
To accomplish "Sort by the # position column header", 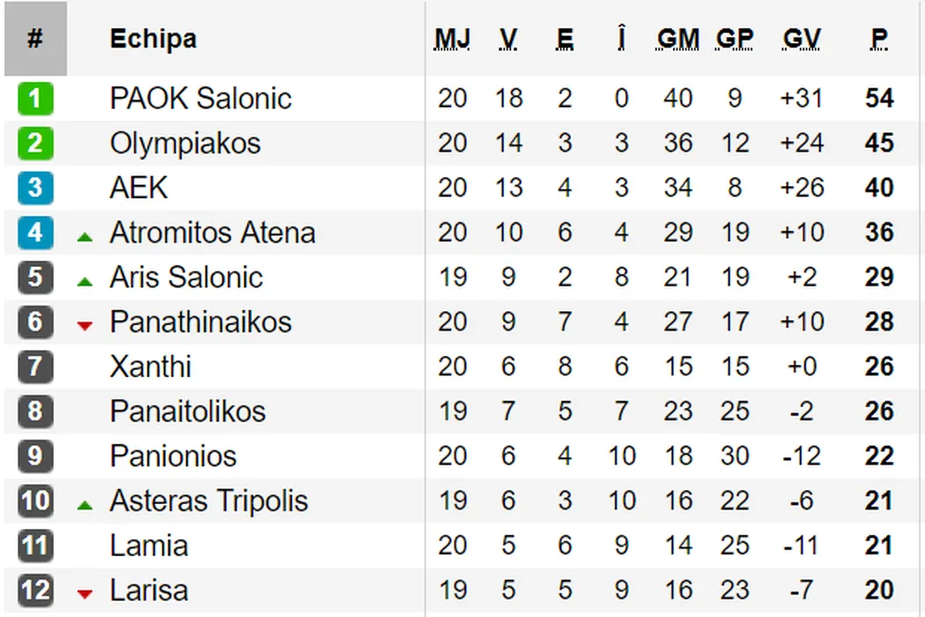I will click(35, 39).
